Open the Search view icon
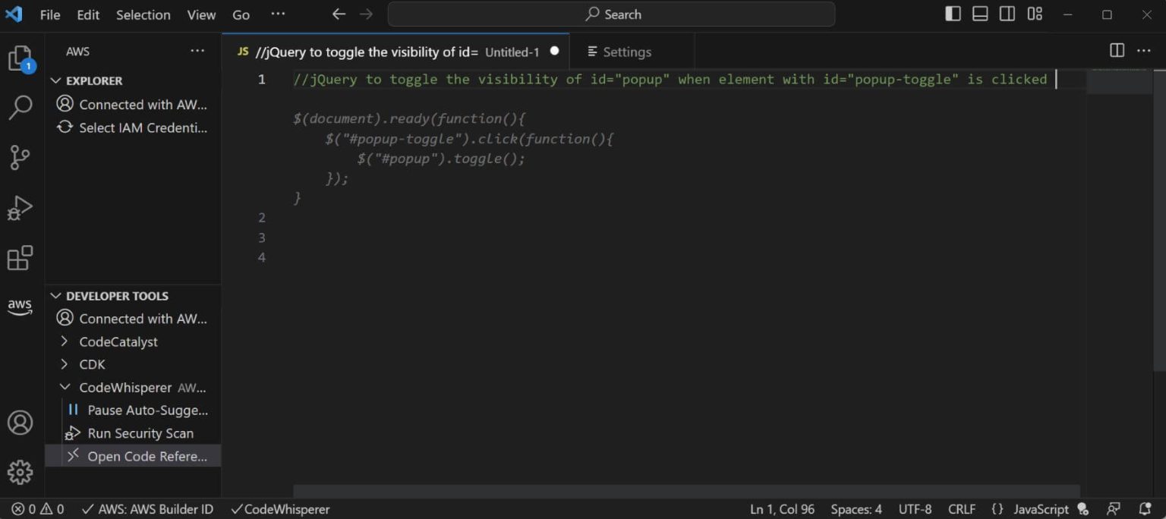 point(19,108)
